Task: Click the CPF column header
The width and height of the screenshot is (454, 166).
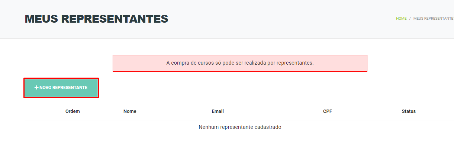Action: (x=328, y=111)
